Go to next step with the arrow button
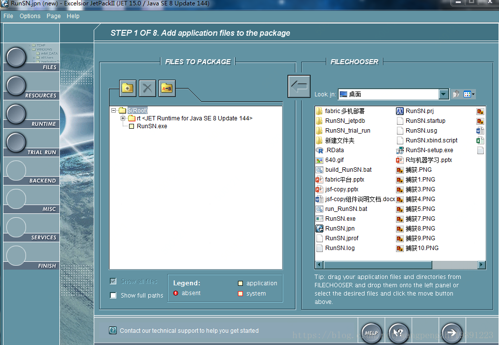This screenshot has width=499, height=345. pyautogui.click(x=451, y=333)
